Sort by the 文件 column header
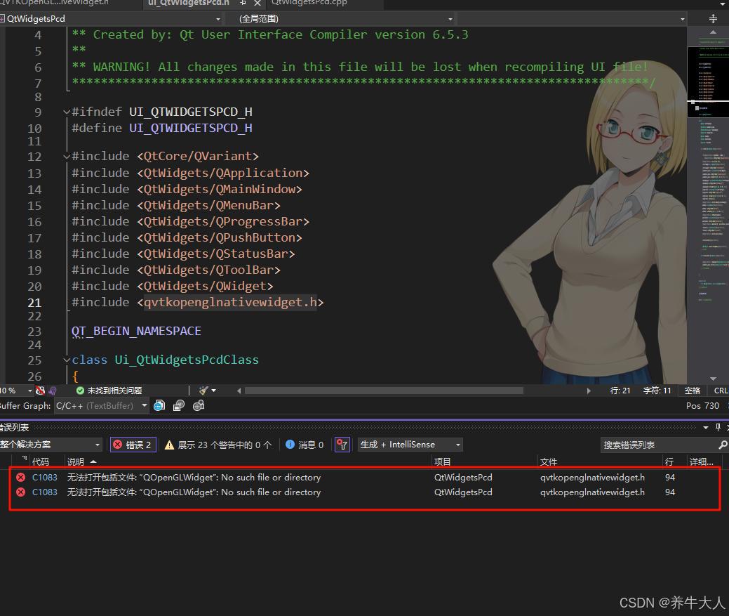This screenshot has height=616, width=729. (x=549, y=461)
